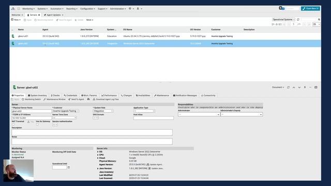Close the Welcome tab
The width and height of the screenshot is (331, 186).
pos(22,15)
